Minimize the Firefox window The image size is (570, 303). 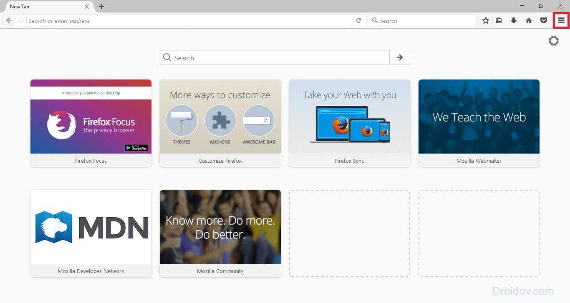click(522, 6)
